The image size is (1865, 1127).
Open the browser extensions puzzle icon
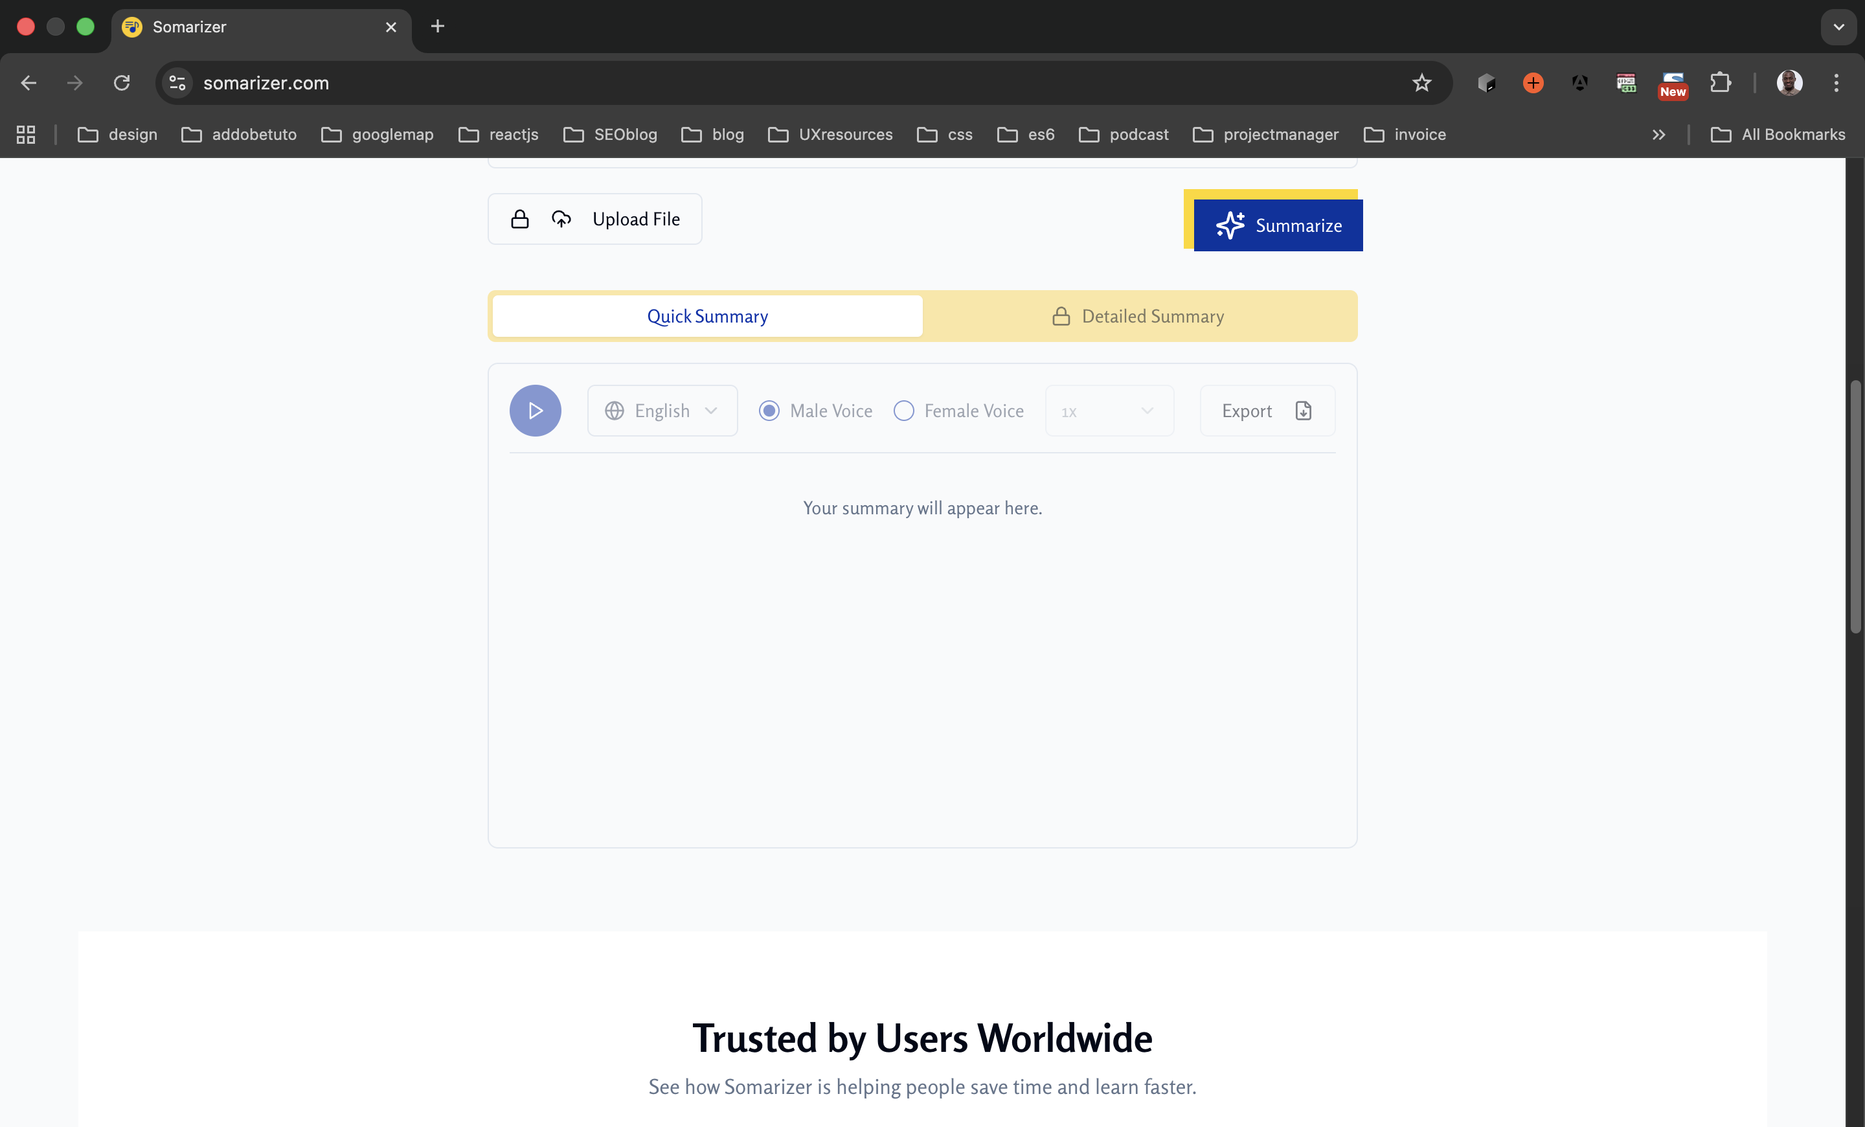[1721, 82]
